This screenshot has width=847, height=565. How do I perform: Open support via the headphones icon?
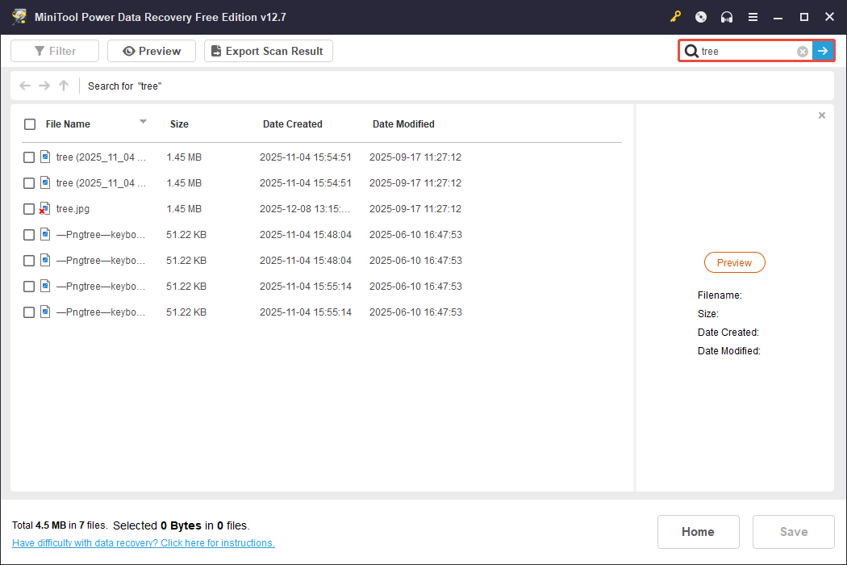click(726, 16)
